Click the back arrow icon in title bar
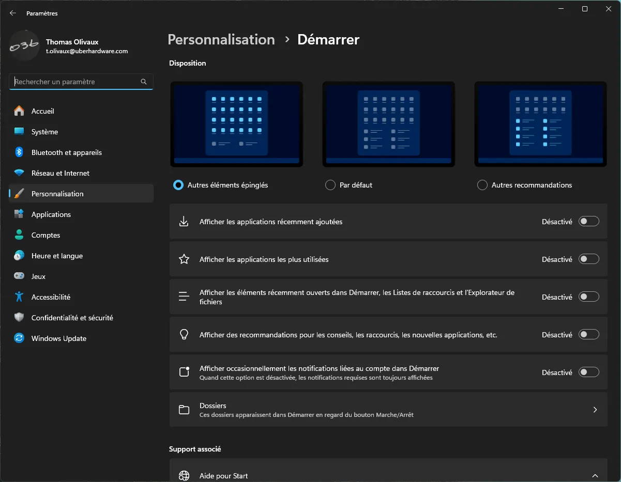621x482 pixels. (13, 13)
